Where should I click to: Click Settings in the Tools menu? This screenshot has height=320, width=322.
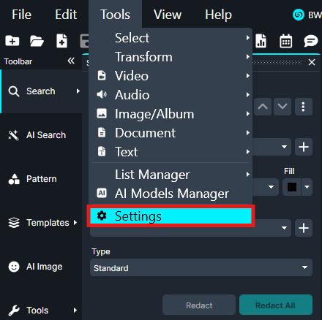[x=171, y=216]
